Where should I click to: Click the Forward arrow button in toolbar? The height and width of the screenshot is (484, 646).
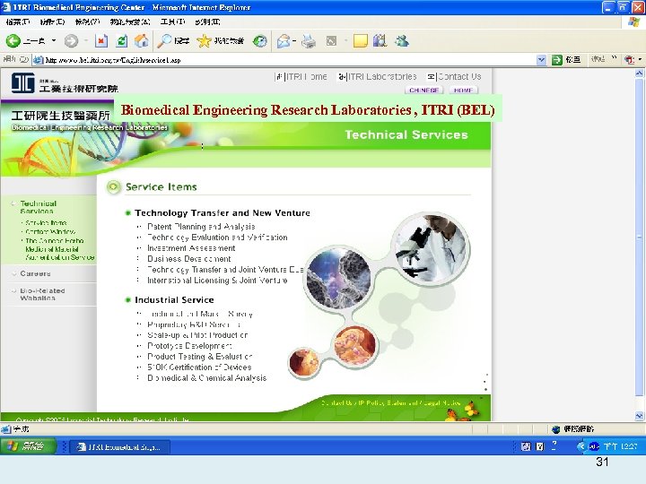click(71, 40)
